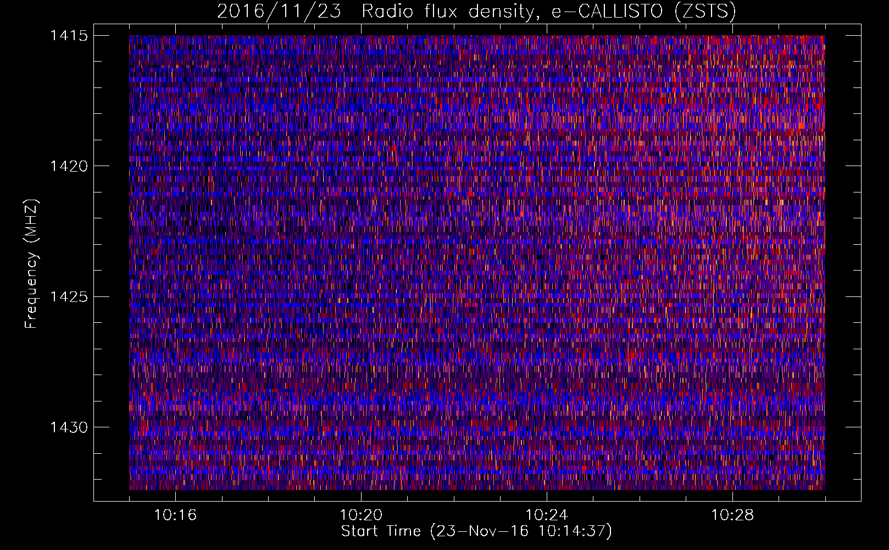Click the '1425' frequency axis label
This screenshot has width=889, height=550.
[x=69, y=297]
